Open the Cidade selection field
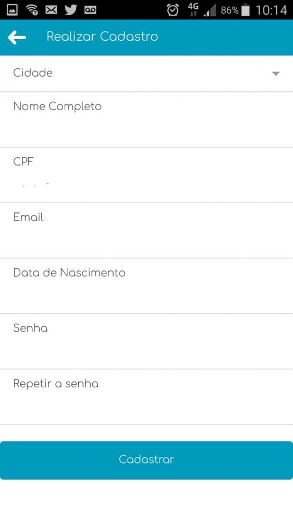Screen dimensions: 293x522 [146, 74]
